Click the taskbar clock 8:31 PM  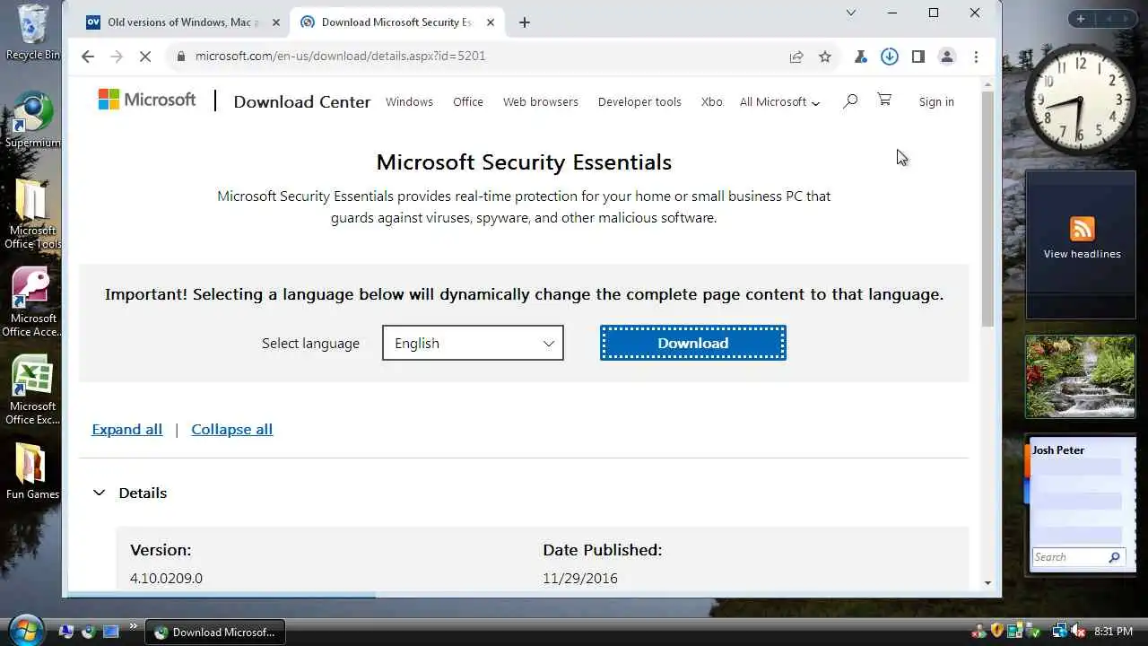[1113, 632]
